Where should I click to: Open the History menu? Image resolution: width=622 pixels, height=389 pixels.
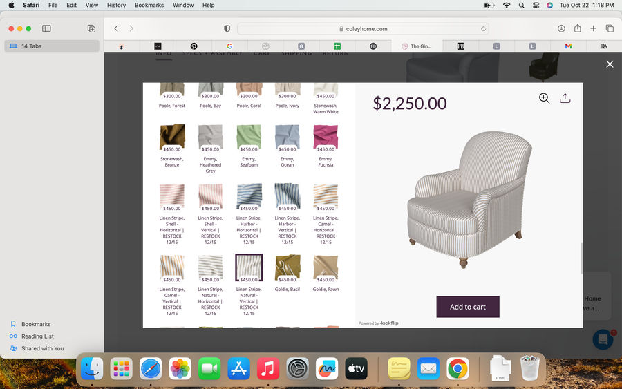point(116,5)
